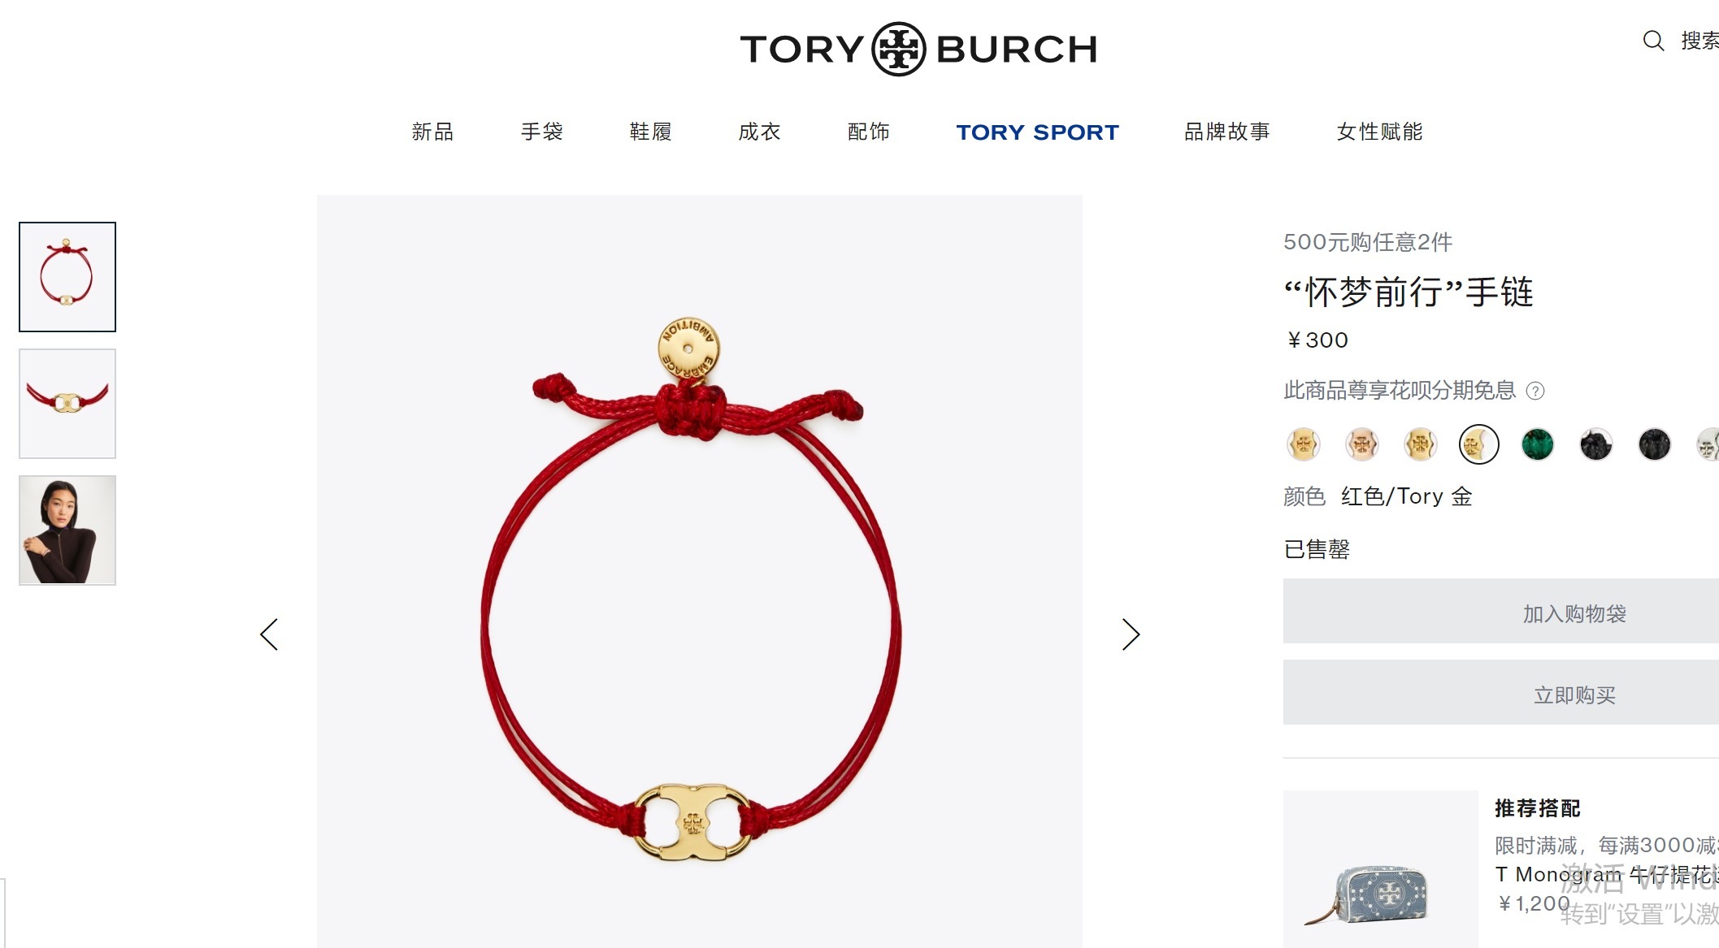The image size is (1719, 948).
Task: Go to TORY SPORT section
Action: [1037, 132]
